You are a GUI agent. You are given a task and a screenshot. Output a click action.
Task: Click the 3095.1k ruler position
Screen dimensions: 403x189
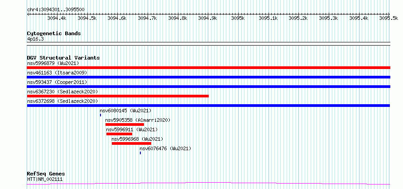(268, 18)
